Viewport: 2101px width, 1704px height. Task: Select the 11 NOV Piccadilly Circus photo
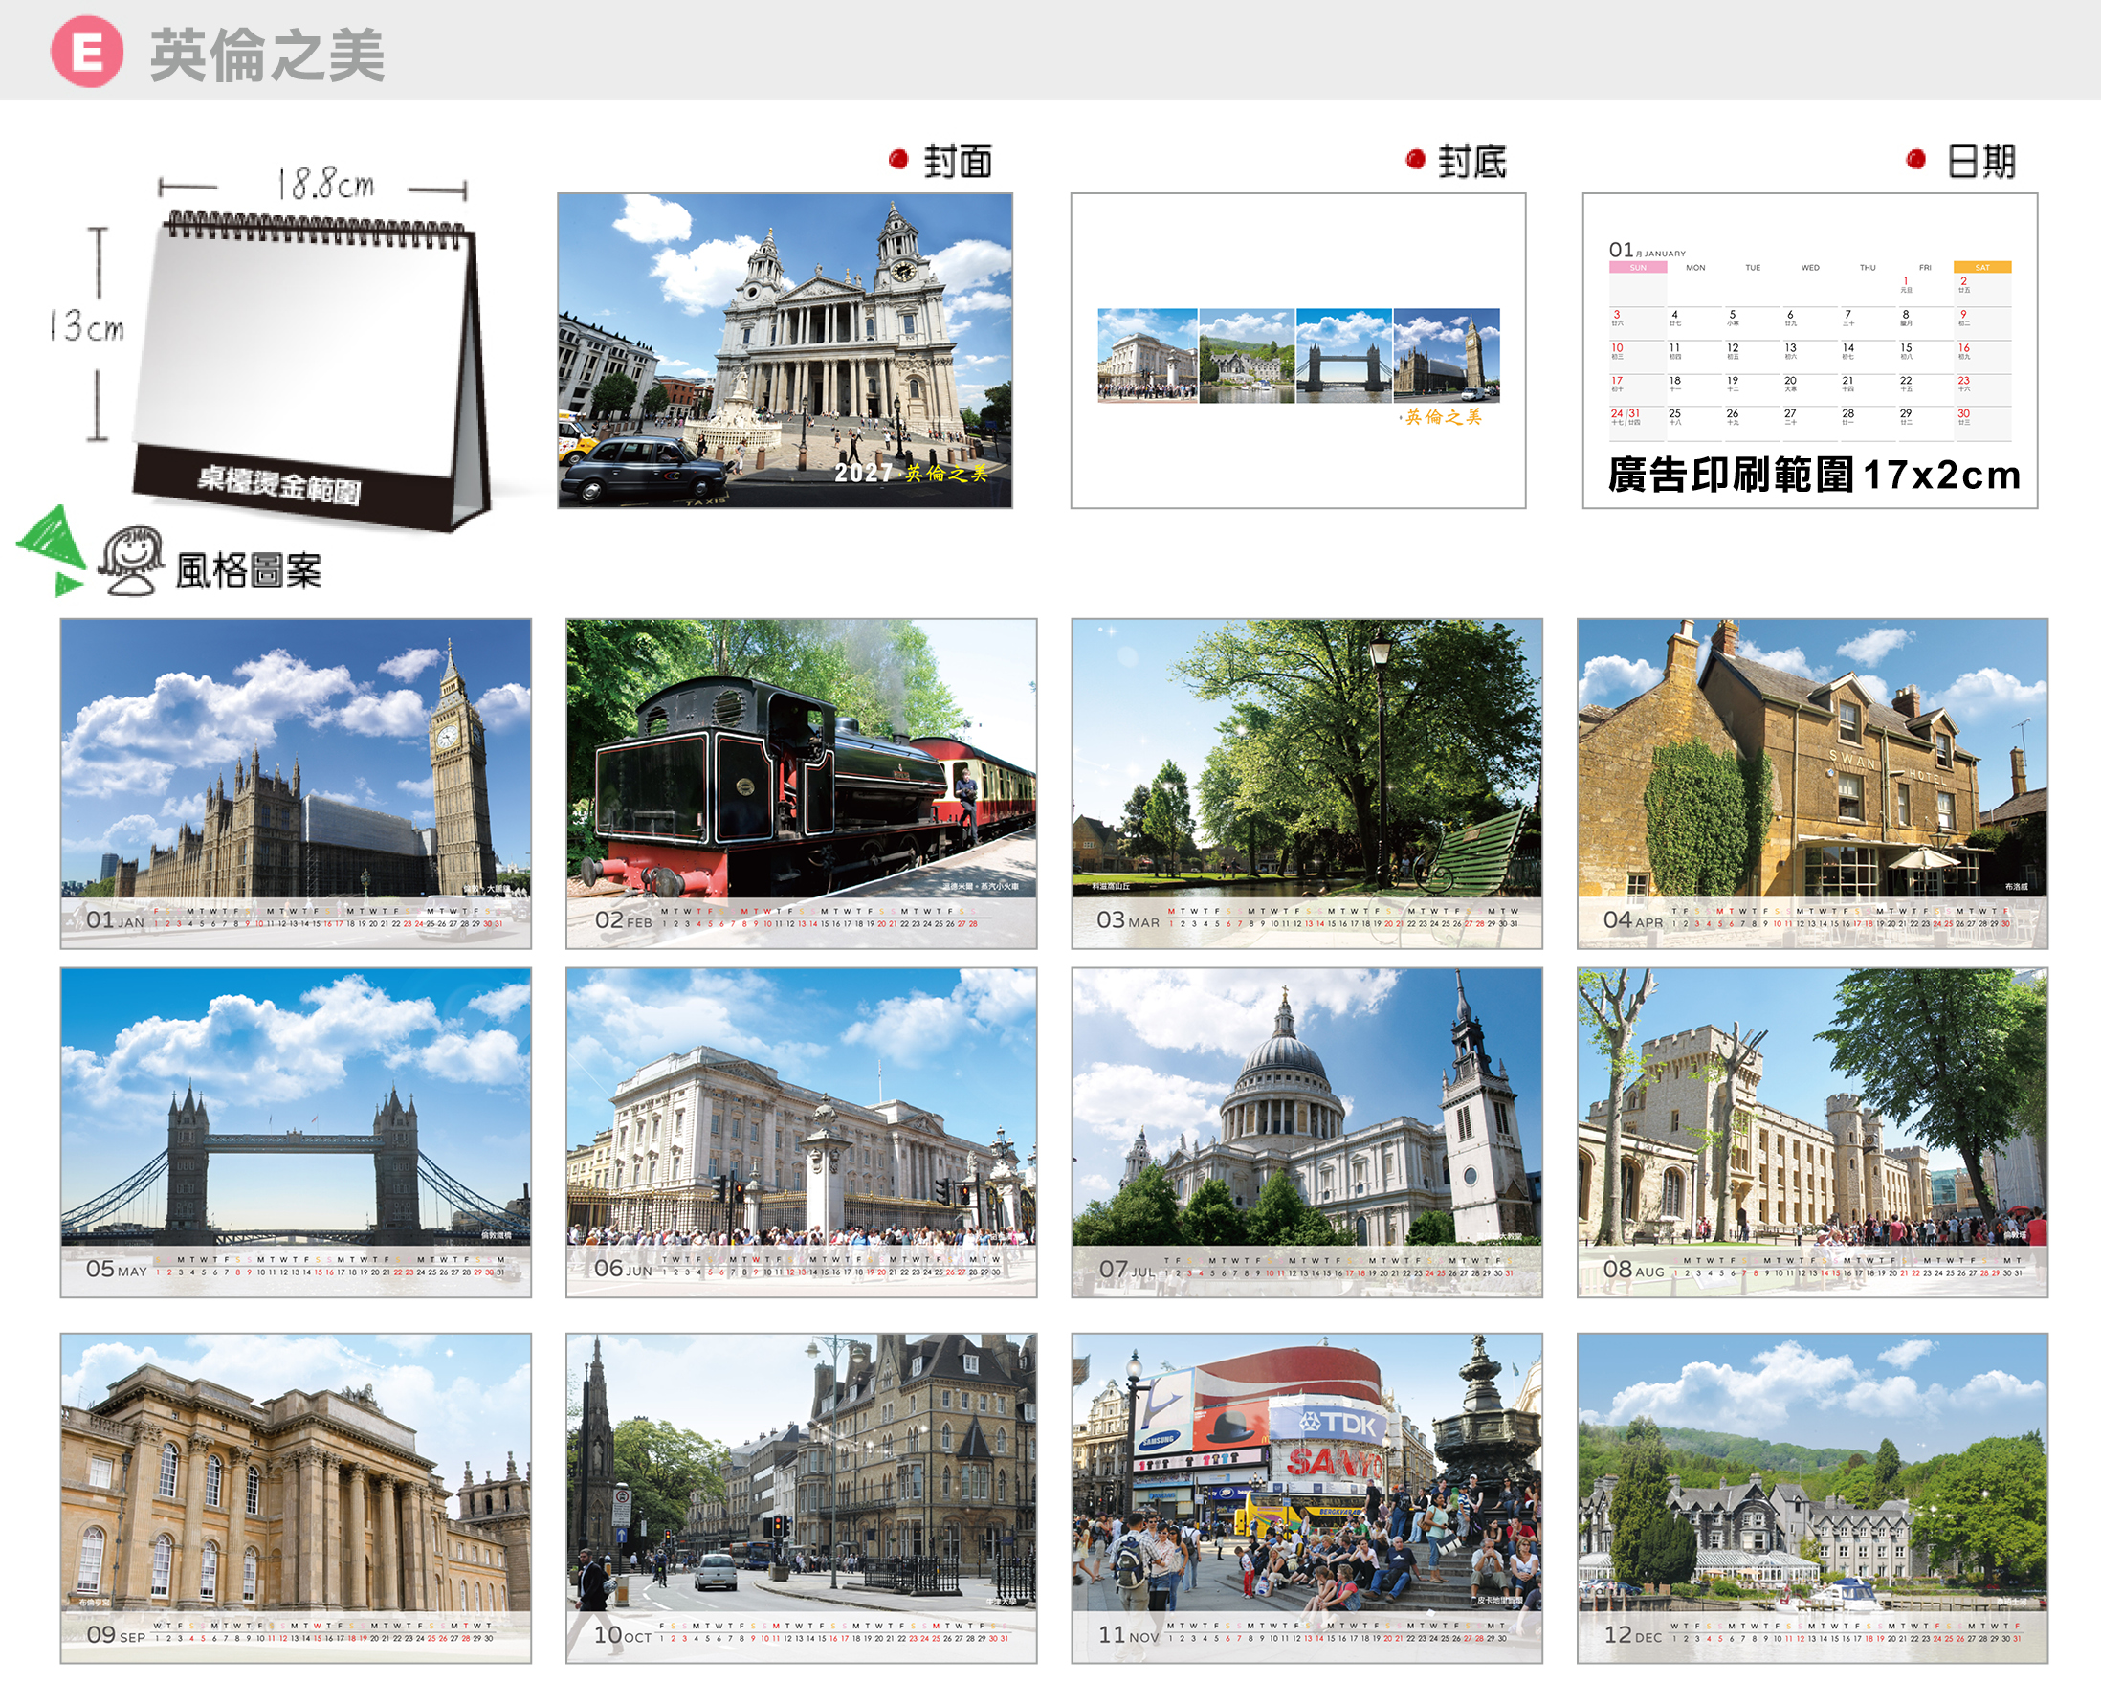tap(1307, 1498)
